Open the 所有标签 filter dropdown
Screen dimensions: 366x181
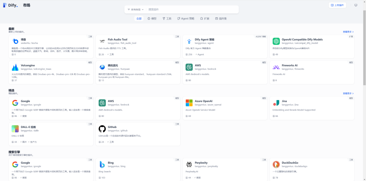click(135, 9)
